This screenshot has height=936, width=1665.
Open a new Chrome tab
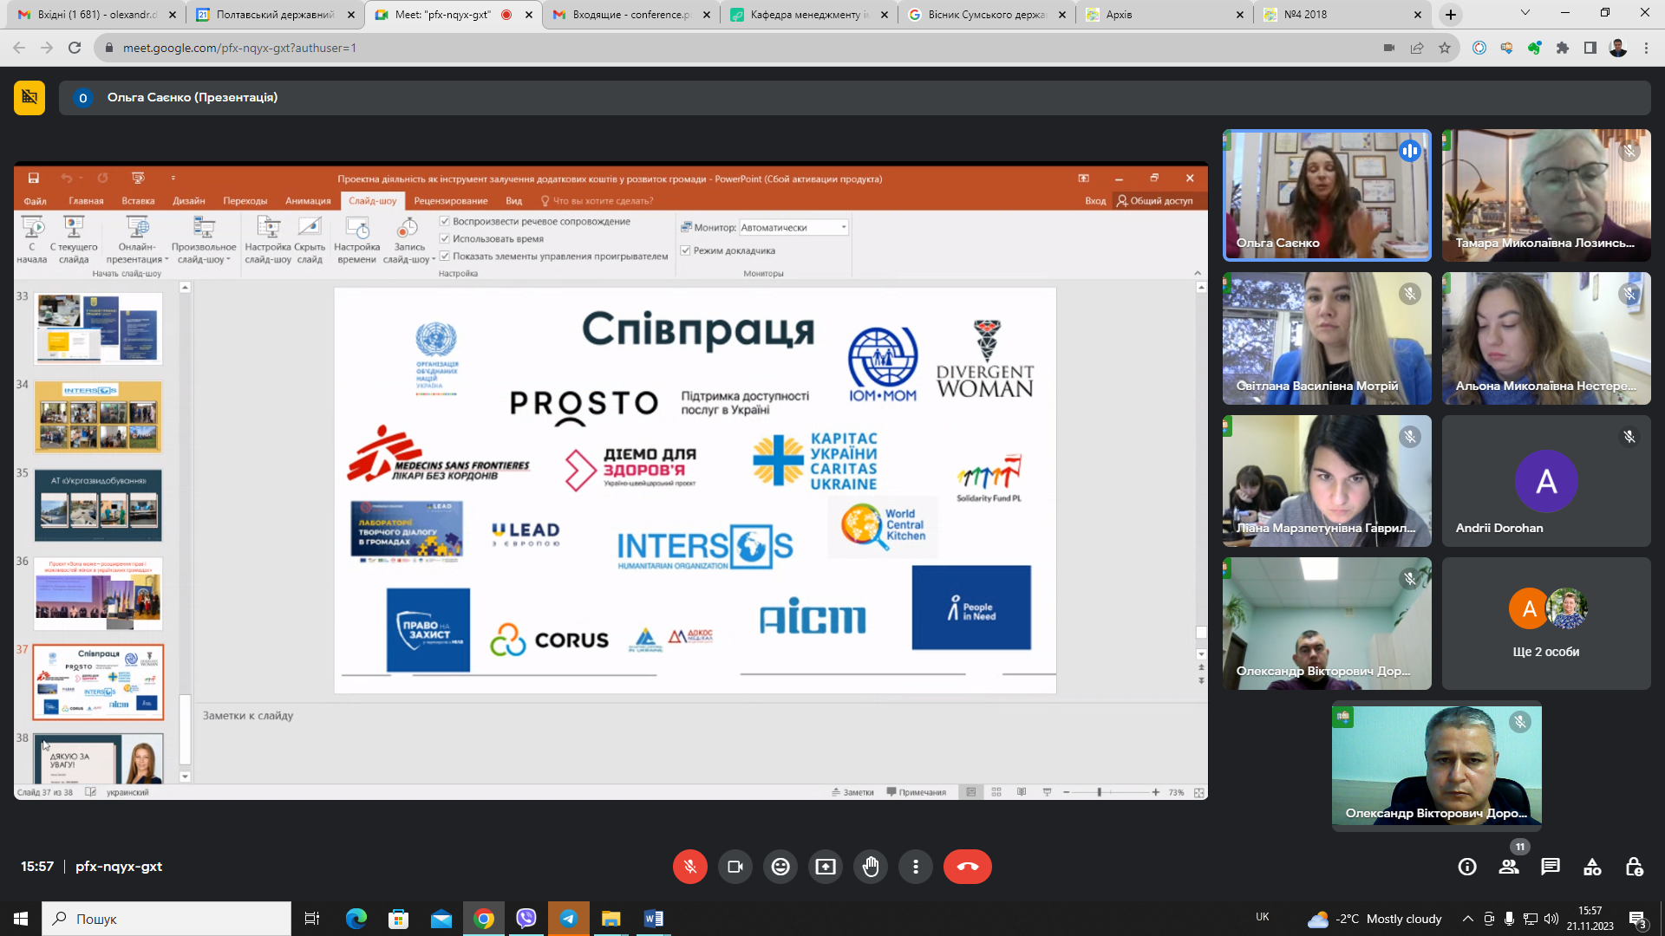(x=1451, y=15)
